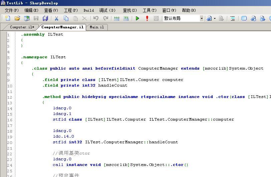
Task: Open the 窗口(W) menu
Action: coord(169,10)
